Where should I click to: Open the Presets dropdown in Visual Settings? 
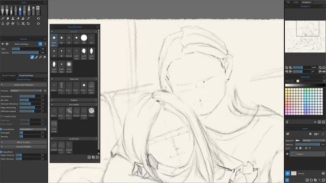tap(26, 90)
